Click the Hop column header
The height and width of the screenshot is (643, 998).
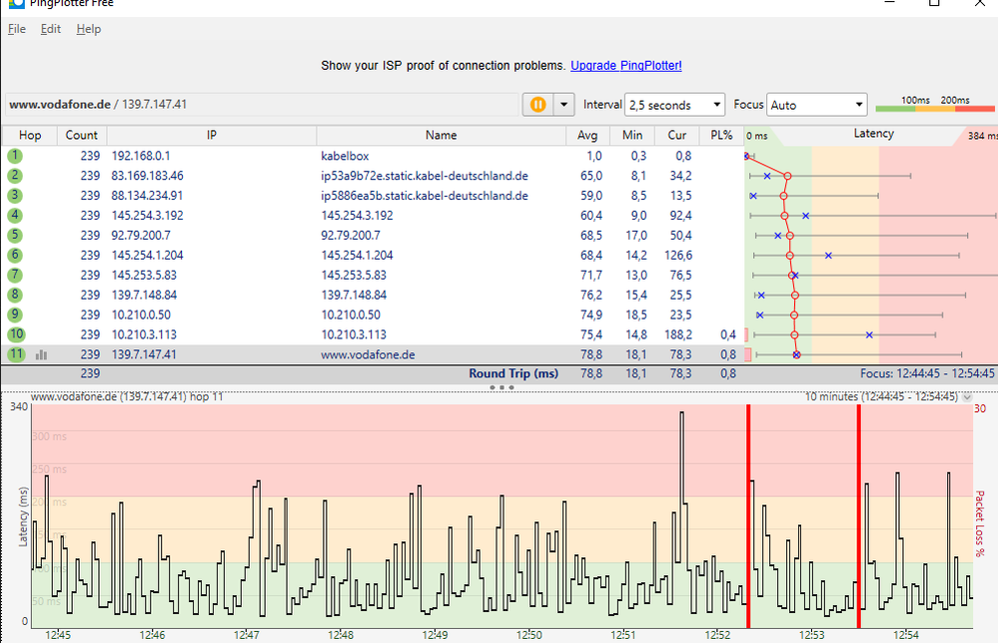pos(30,136)
